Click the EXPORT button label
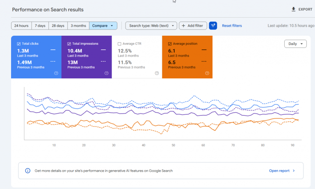315x189 pixels. pos(305,9)
